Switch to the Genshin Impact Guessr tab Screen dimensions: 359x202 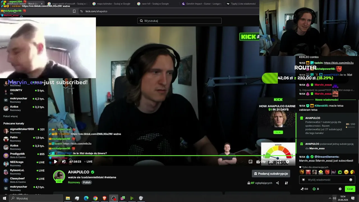202,4
